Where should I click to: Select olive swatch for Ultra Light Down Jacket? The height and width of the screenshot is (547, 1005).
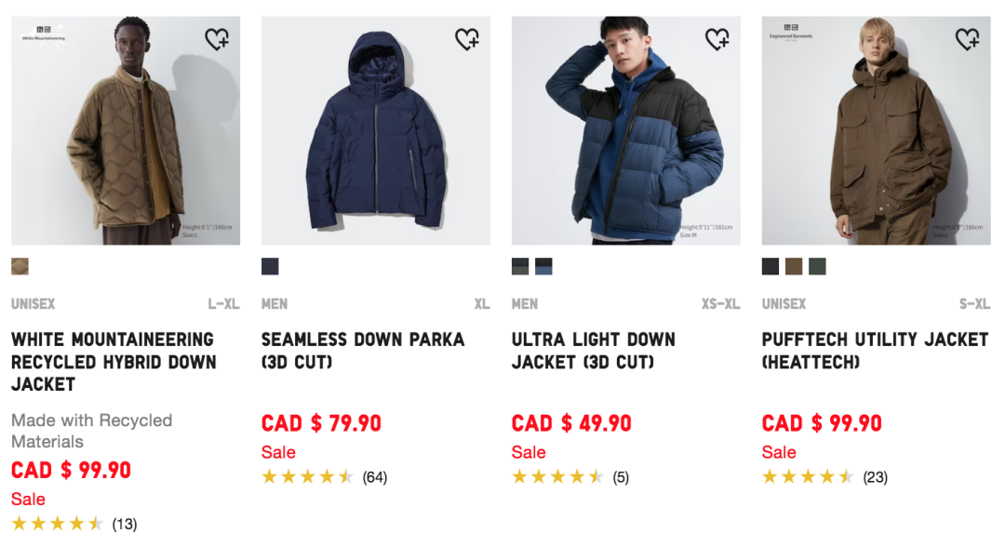coord(521,266)
